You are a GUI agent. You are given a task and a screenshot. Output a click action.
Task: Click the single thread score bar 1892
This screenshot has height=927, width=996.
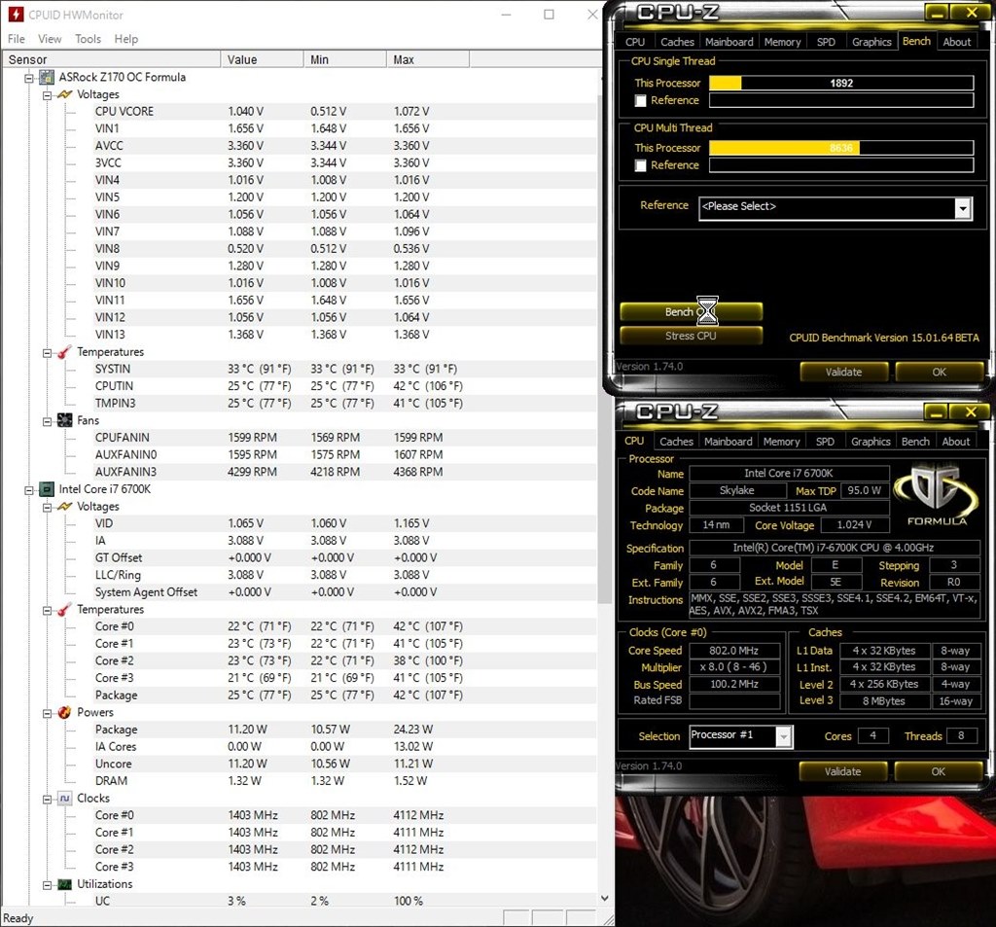pos(841,84)
